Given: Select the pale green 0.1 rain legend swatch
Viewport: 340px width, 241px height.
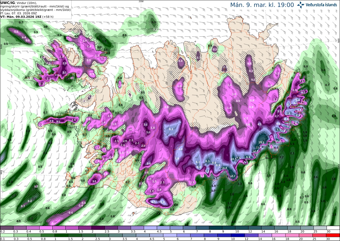Looking at the screenshot, I should (7, 235).
